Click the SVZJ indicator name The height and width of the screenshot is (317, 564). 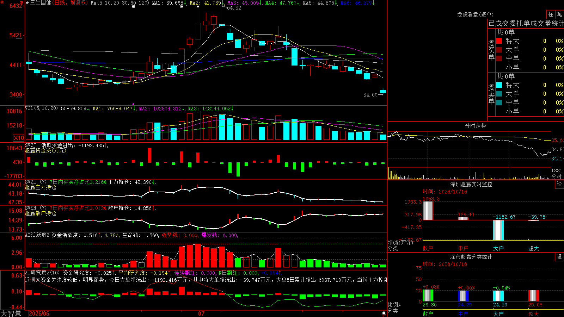[31, 145]
